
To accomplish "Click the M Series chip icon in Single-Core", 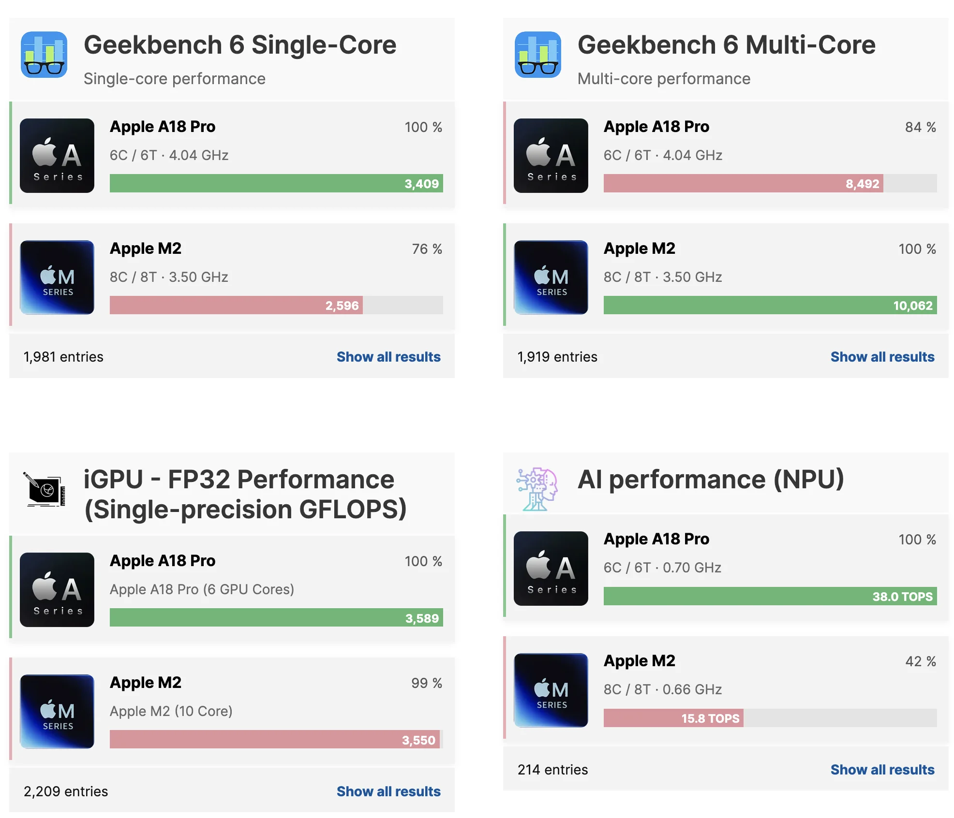I will pyautogui.click(x=57, y=278).
